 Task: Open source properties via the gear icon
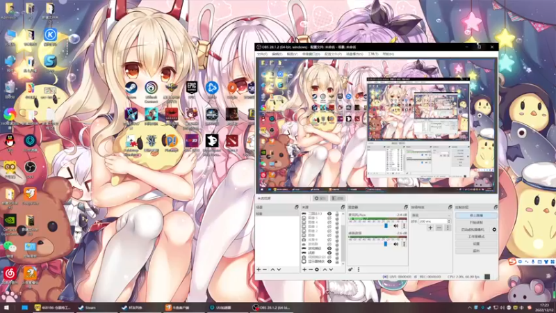pyautogui.click(x=317, y=270)
